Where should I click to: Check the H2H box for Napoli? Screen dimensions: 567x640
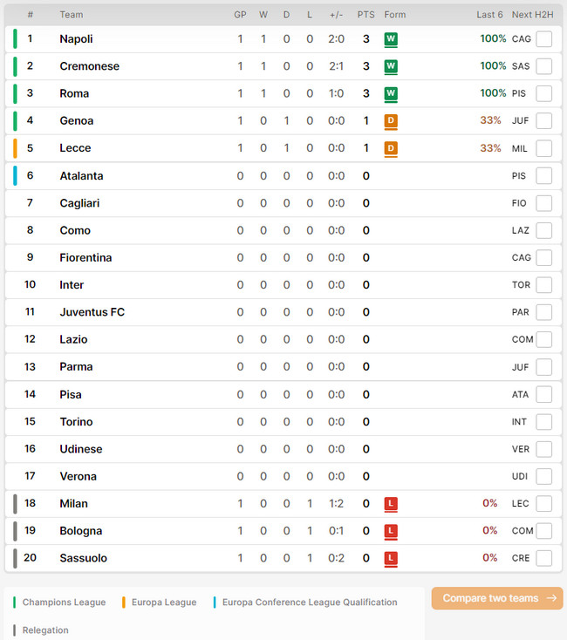click(543, 39)
